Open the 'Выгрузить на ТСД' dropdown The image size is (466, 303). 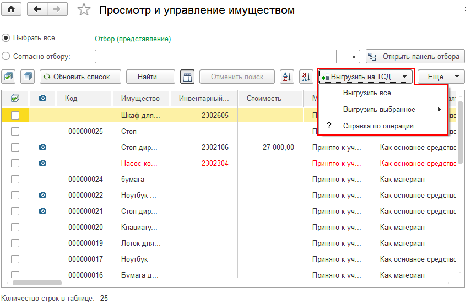(365, 77)
